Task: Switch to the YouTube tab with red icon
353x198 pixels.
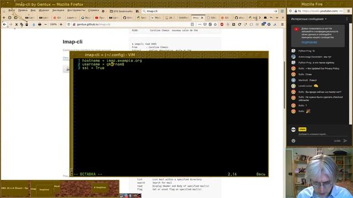Action: point(100,18)
